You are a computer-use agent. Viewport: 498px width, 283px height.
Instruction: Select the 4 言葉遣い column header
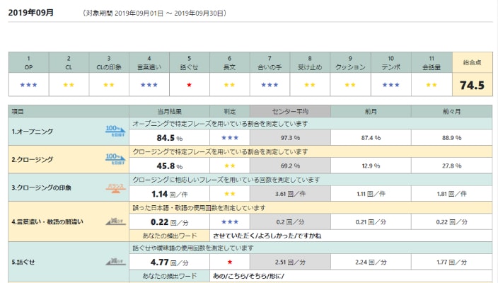click(149, 62)
